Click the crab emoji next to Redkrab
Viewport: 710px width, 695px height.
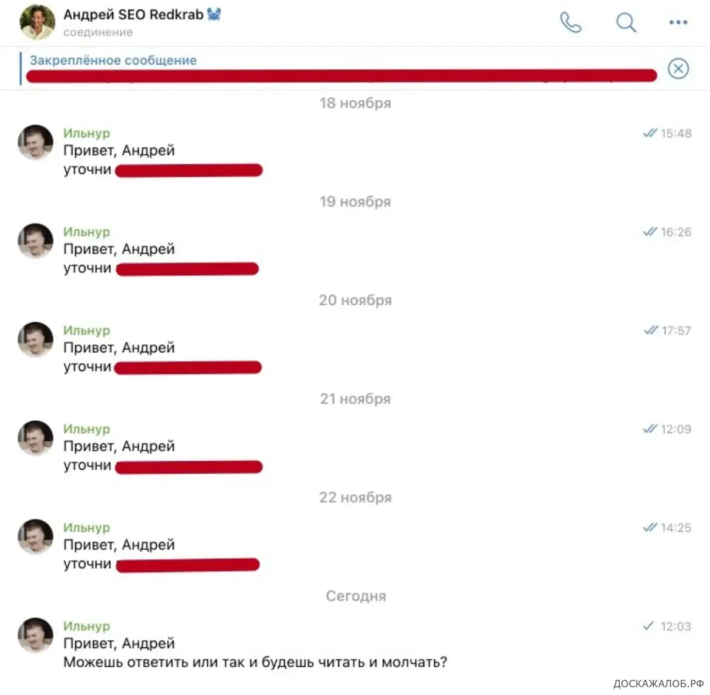[214, 15]
